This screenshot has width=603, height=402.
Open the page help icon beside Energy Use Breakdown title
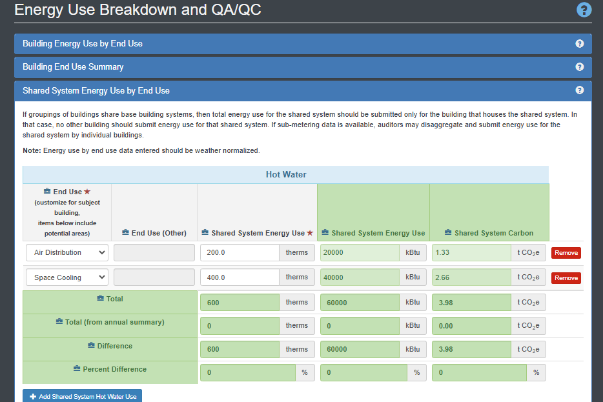584,10
